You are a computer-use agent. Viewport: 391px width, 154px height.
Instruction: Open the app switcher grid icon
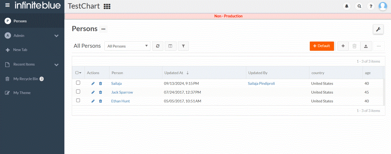tap(107, 6)
